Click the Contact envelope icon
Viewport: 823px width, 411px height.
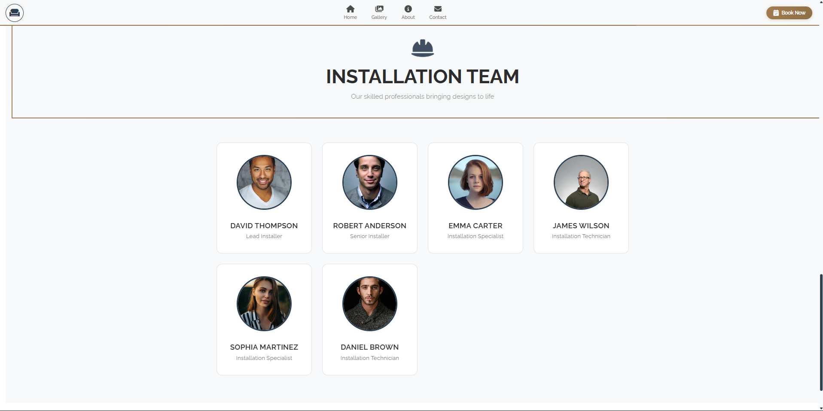click(438, 9)
